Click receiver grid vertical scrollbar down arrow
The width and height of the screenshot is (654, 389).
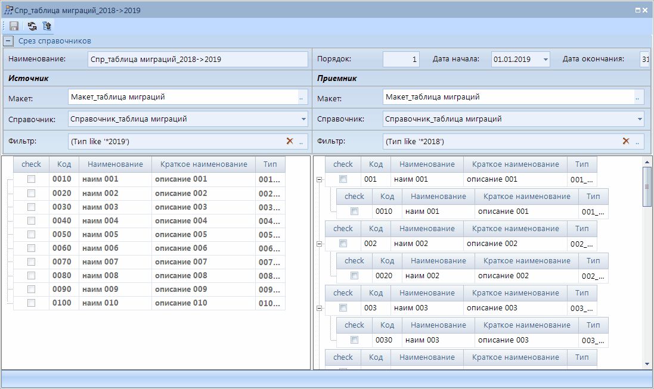click(x=647, y=363)
